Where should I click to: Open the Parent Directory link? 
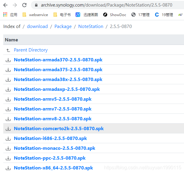point(31,50)
